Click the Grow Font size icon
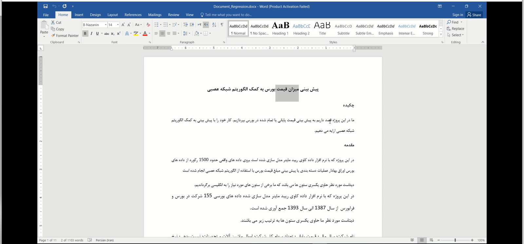 coord(123,25)
